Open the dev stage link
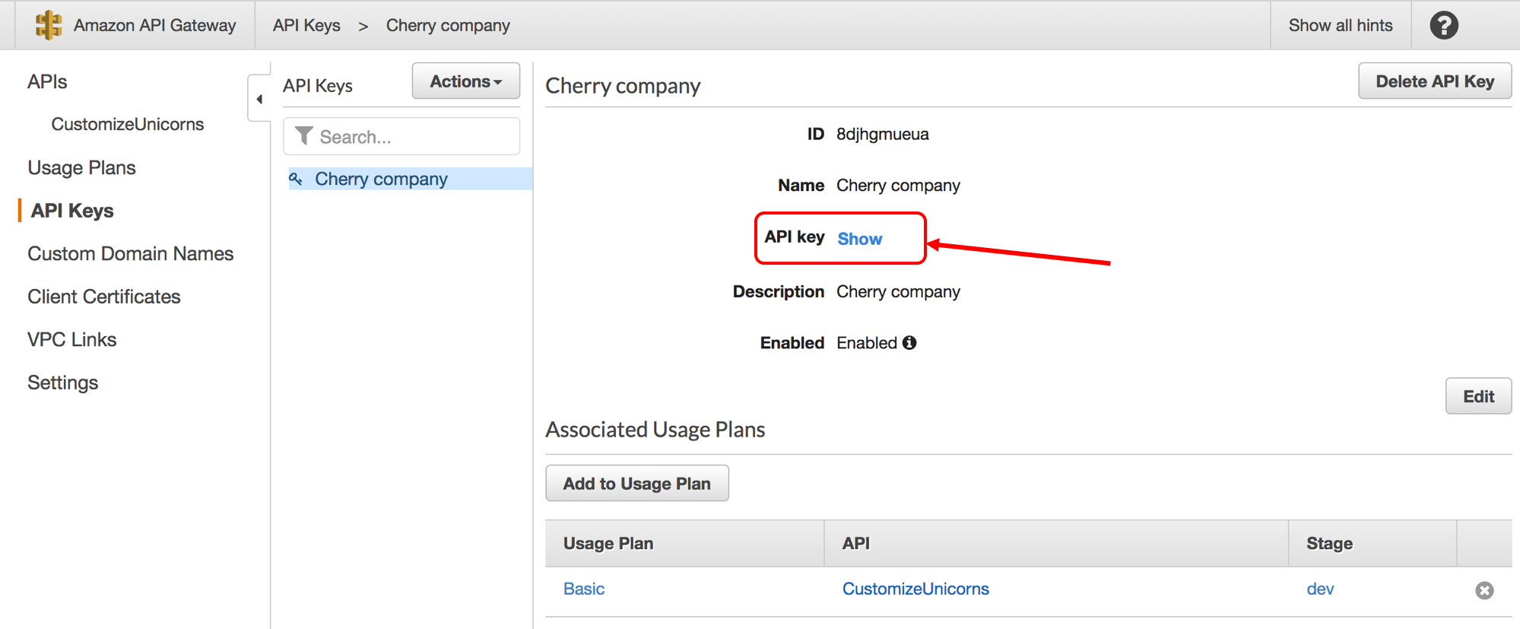This screenshot has width=1520, height=629. point(1320,589)
